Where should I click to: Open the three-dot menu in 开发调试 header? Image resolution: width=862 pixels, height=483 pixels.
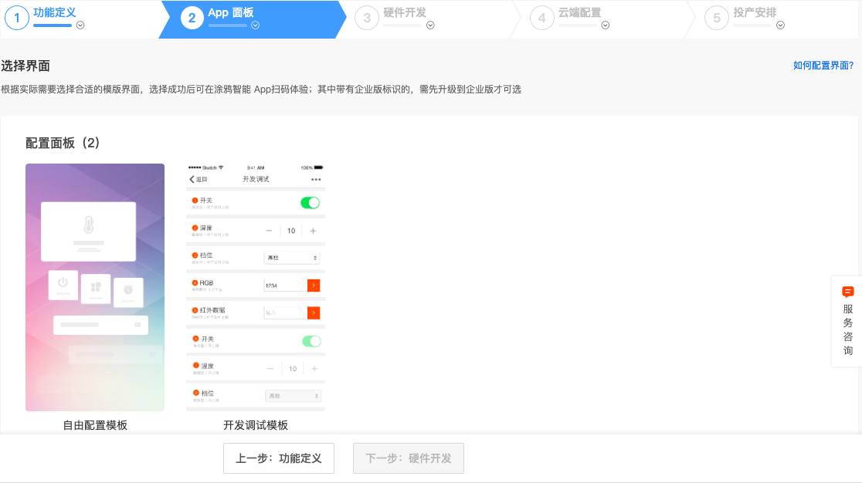315,179
